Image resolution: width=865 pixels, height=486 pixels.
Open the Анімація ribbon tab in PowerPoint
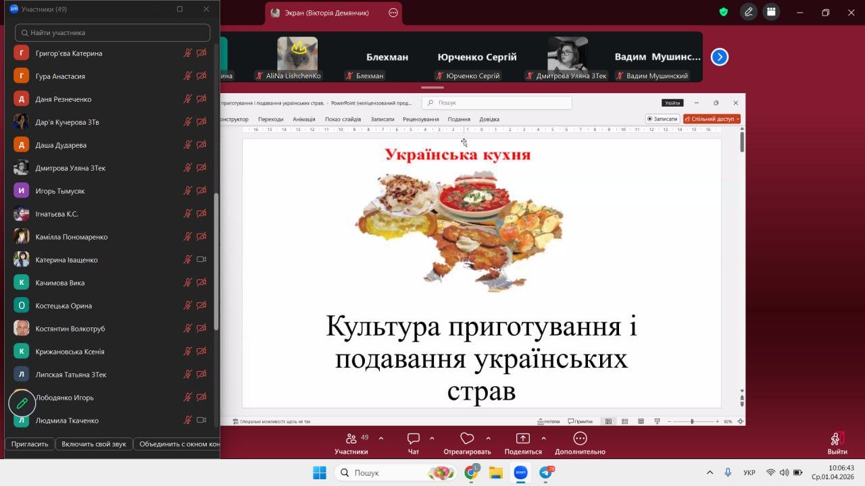pos(304,119)
